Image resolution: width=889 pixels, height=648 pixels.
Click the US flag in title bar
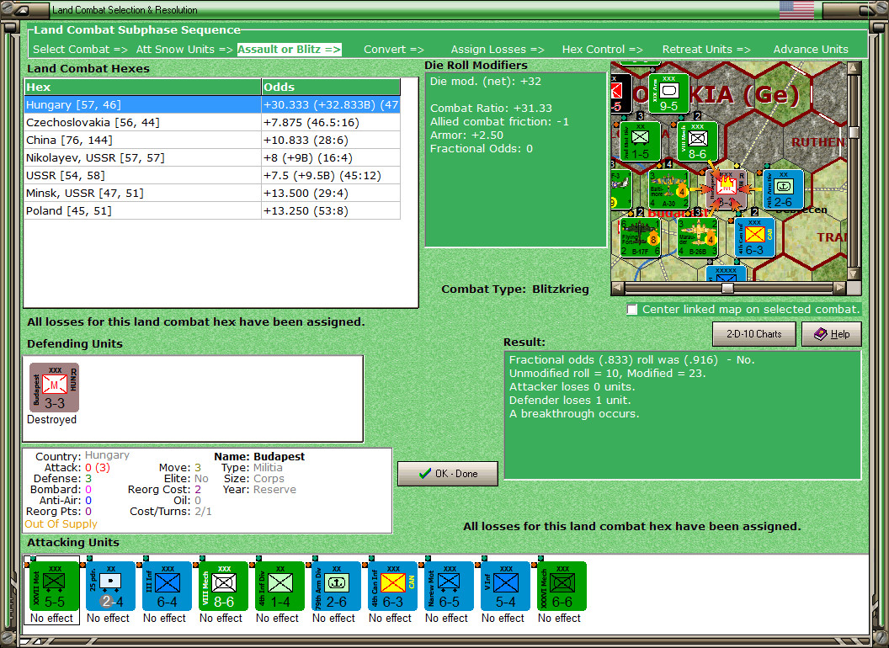pyautogui.click(x=796, y=9)
